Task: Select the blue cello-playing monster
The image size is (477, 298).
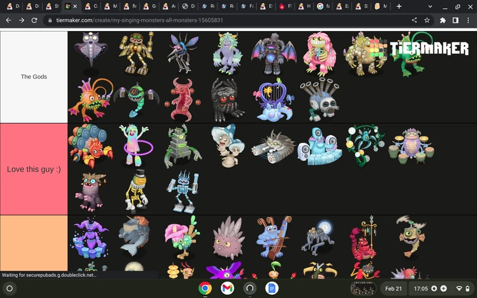Action: pos(274,238)
